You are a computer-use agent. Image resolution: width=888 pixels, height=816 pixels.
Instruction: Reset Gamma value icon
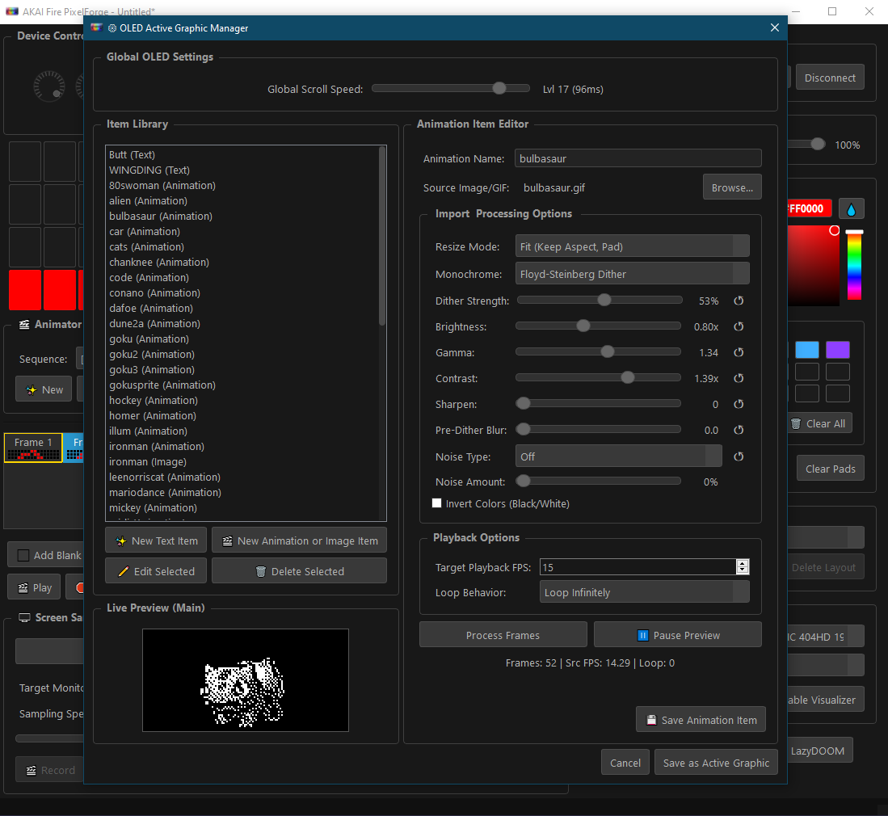point(739,352)
